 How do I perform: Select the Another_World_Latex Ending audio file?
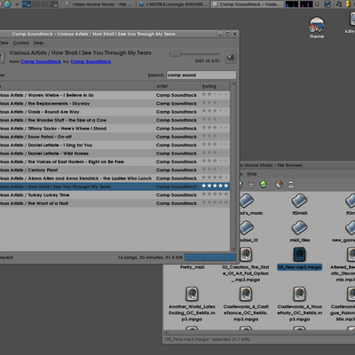pyautogui.click(x=192, y=294)
